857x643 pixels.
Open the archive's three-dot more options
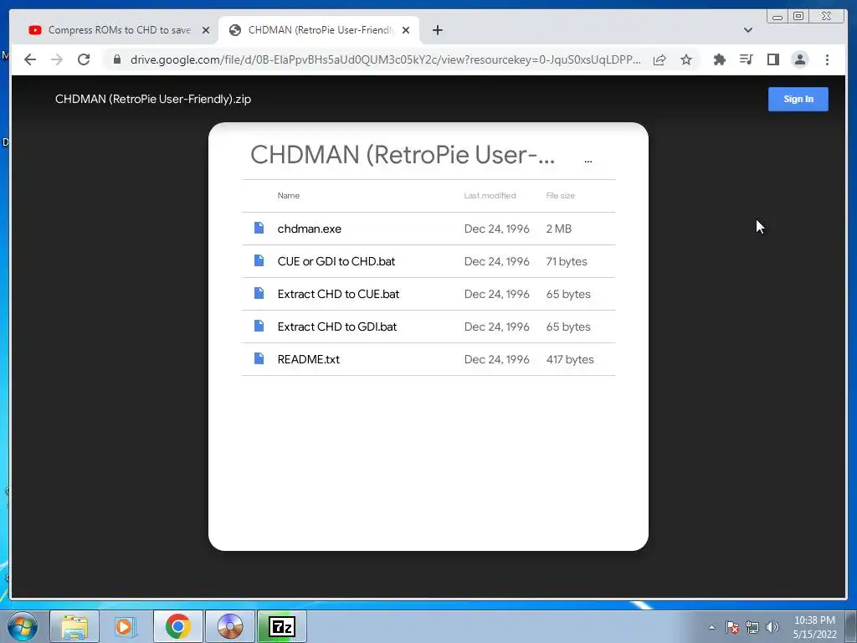588,162
